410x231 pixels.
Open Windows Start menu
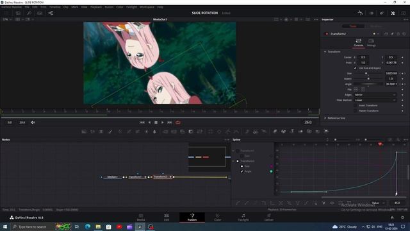(5, 227)
